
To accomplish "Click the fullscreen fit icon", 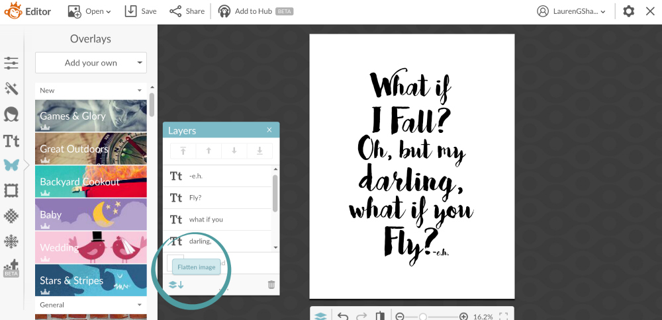I will (x=503, y=317).
